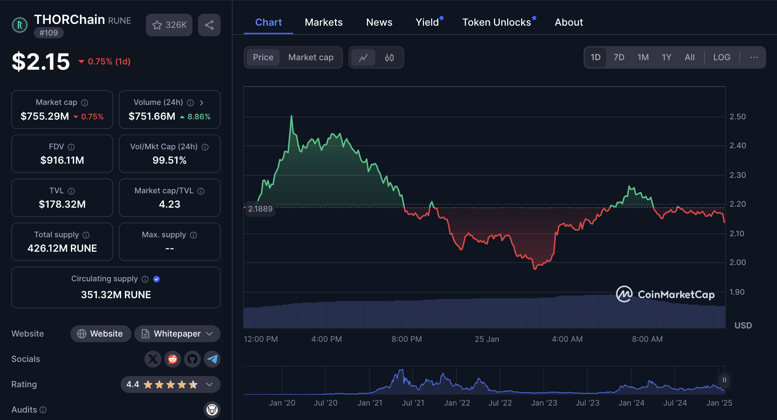Click verified circulating supply badge

coord(157,279)
